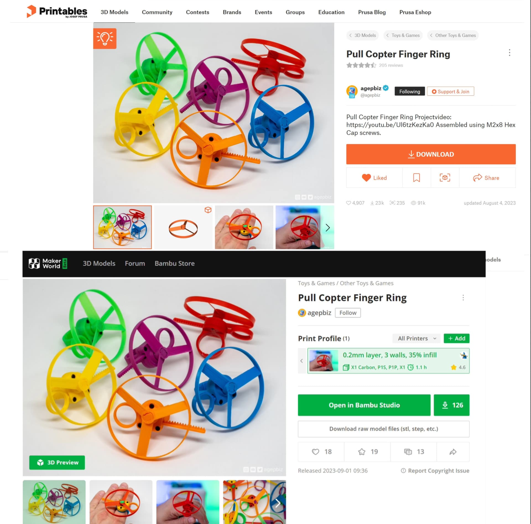Toggle the Liked heart button
This screenshot has height=524, width=531.
point(374,178)
